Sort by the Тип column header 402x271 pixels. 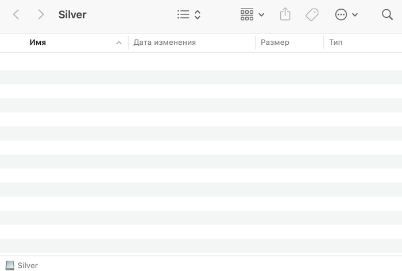(336, 42)
